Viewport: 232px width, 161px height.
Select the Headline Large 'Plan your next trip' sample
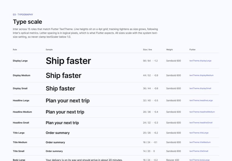(x=68, y=100)
